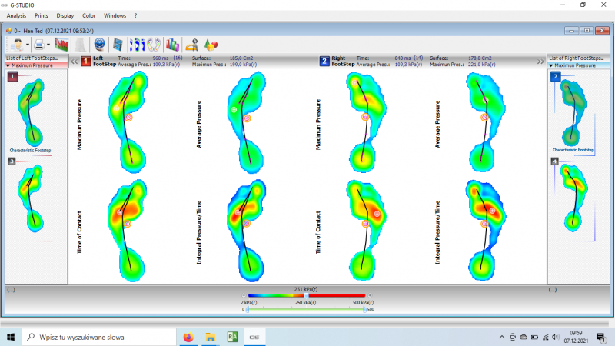Expand the right Maximun Pressure list dropdown
The height and width of the screenshot is (346, 615).
(x=550, y=65)
